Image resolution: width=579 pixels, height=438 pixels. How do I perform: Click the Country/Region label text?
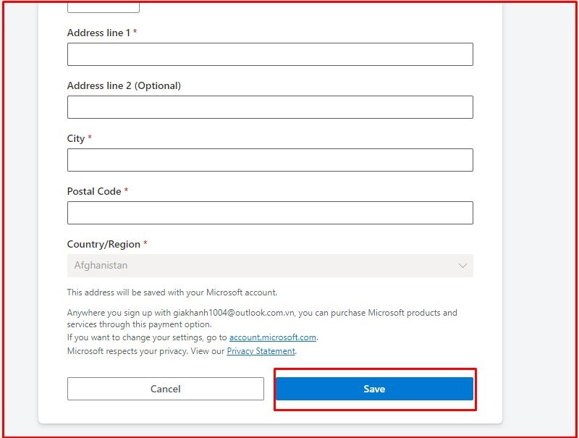pos(103,244)
